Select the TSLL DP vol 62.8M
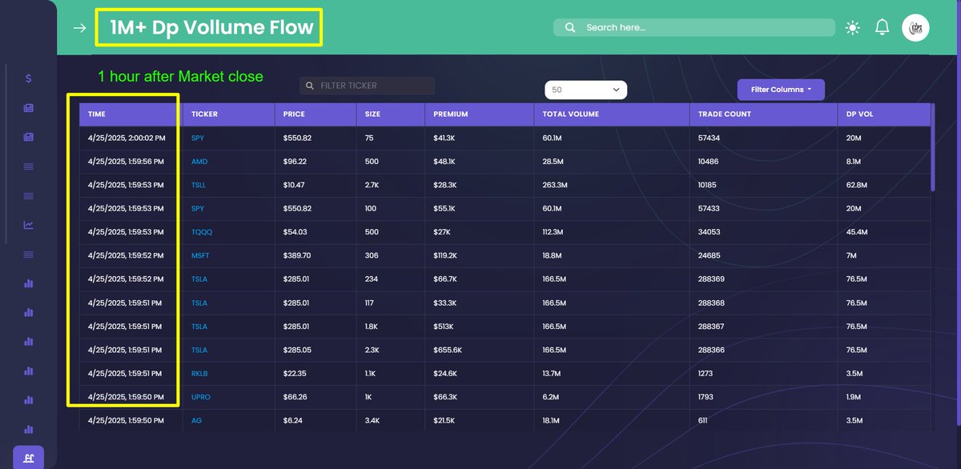The height and width of the screenshot is (469, 961). (857, 185)
